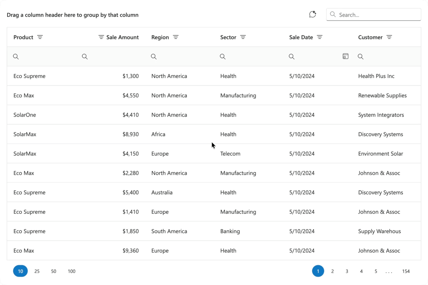Sort by the Sale Amount column header
Viewport: 428px width, 285px height.
[x=122, y=37]
